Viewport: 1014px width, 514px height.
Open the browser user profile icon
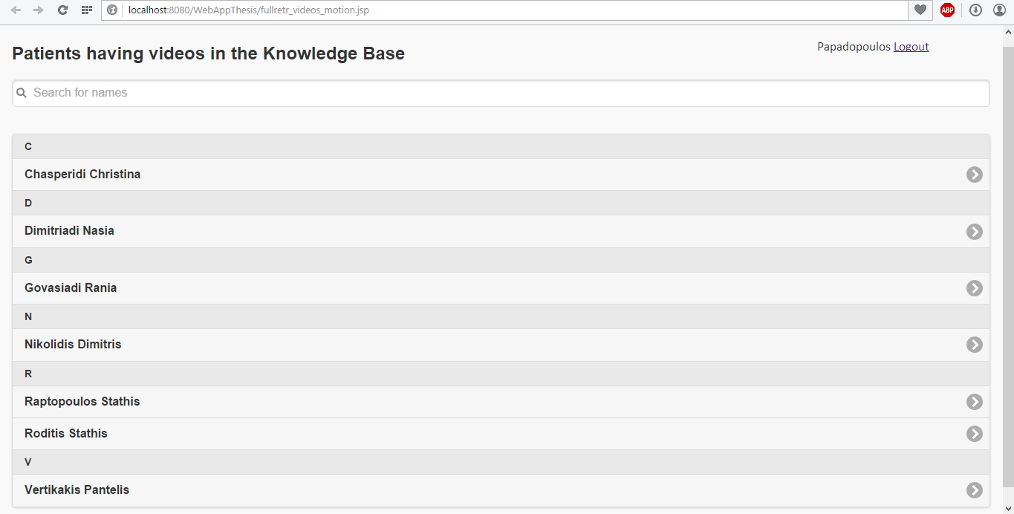point(999,10)
